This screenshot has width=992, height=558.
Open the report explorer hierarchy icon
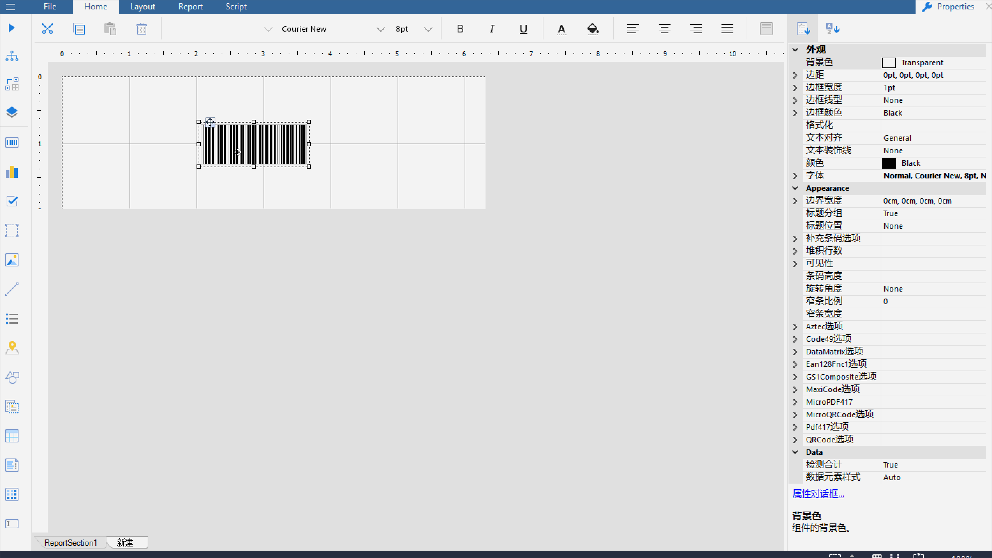(12, 56)
